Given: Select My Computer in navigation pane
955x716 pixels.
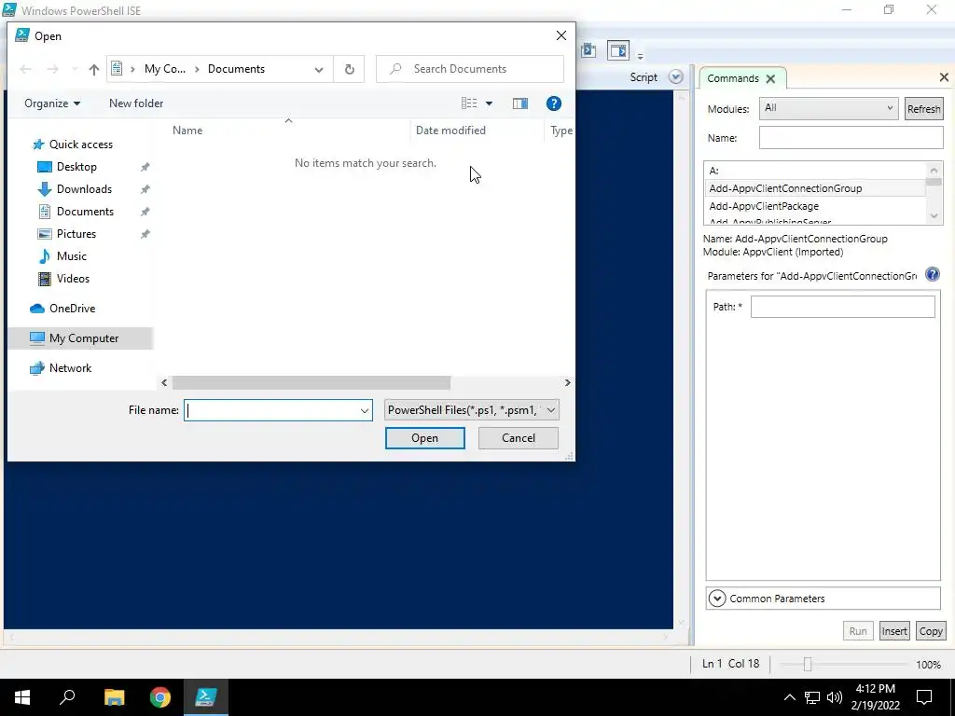Looking at the screenshot, I should click(83, 338).
